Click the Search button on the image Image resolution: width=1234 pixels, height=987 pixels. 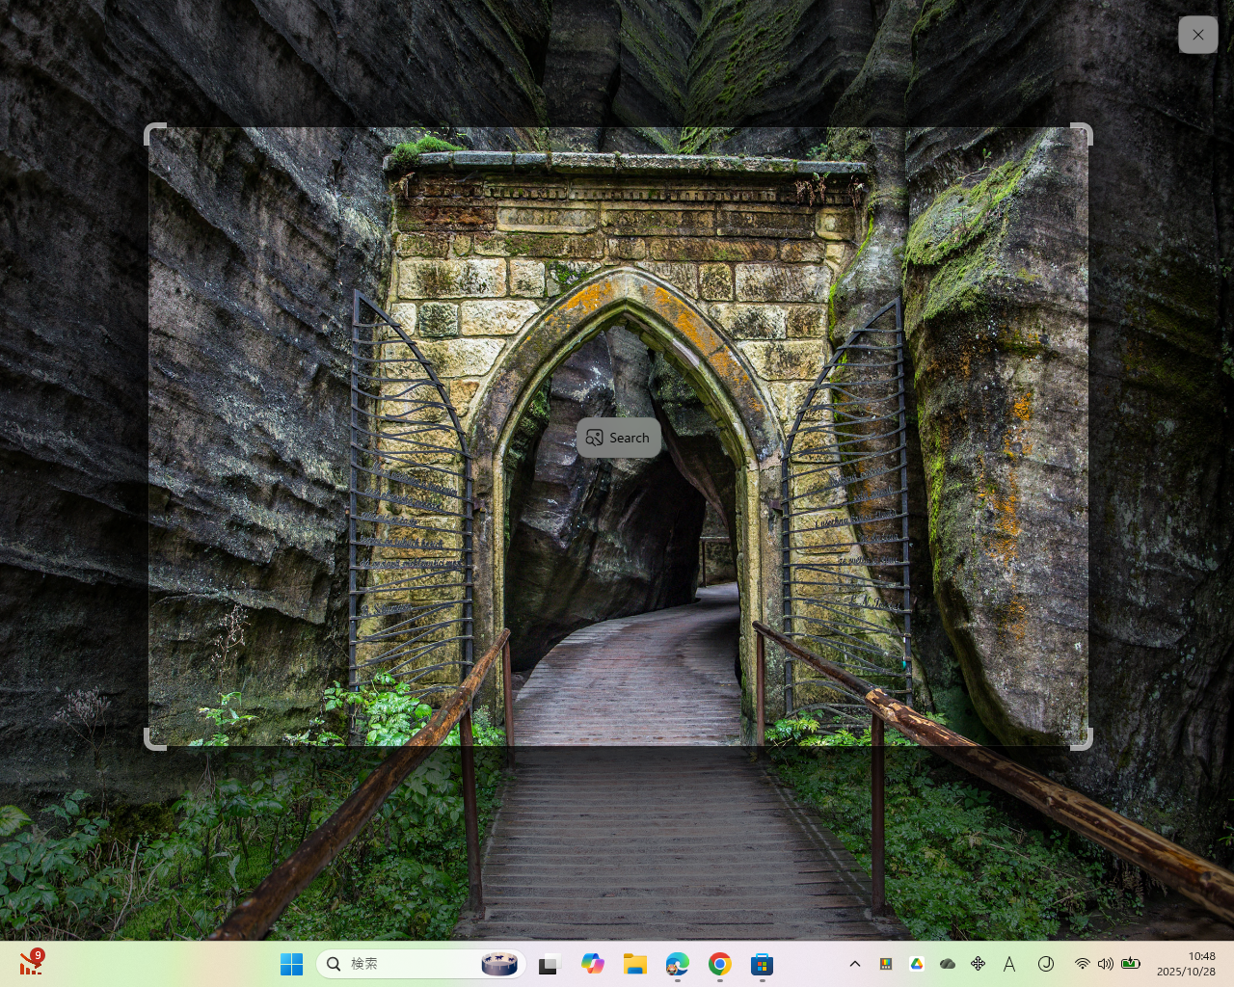coord(618,438)
